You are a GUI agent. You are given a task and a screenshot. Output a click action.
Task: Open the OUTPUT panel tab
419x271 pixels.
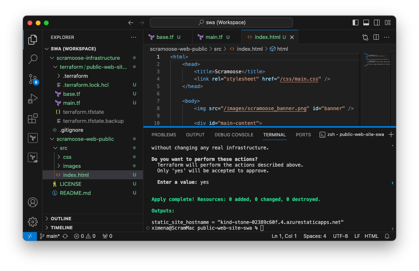pos(195,135)
